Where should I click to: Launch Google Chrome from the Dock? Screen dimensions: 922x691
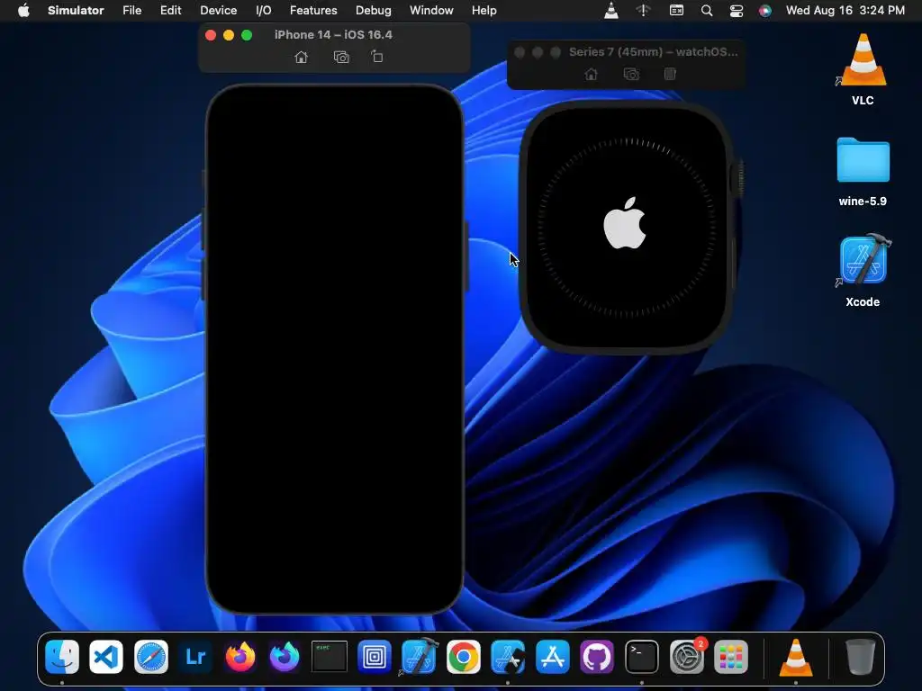[x=464, y=656]
